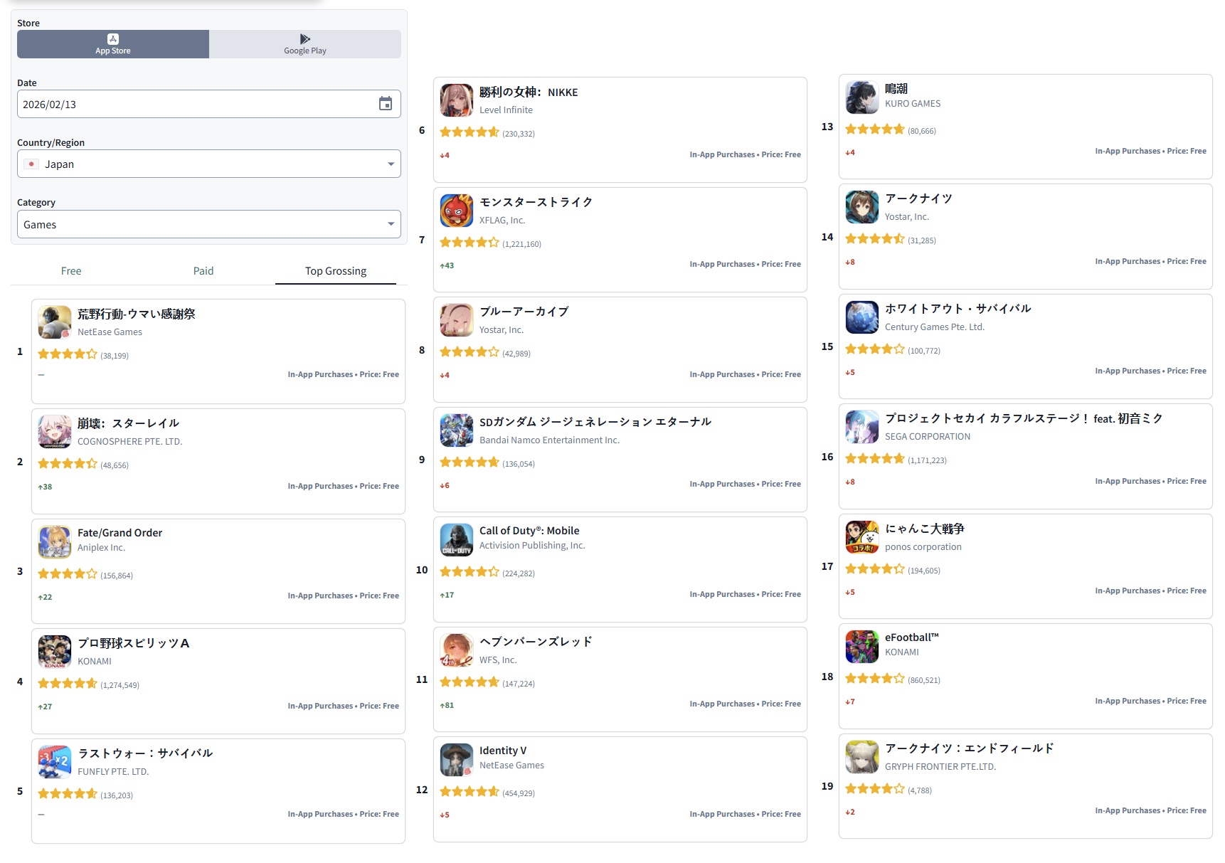Click the Fate/Grand Order app icon
1225x863 pixels.
click(x=55, y=542)
